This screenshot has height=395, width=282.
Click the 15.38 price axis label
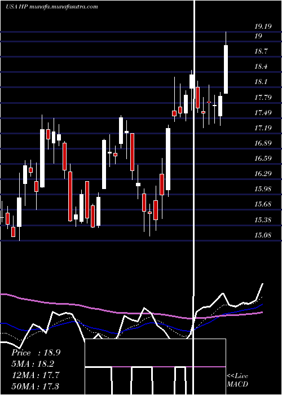pos(263,220)
